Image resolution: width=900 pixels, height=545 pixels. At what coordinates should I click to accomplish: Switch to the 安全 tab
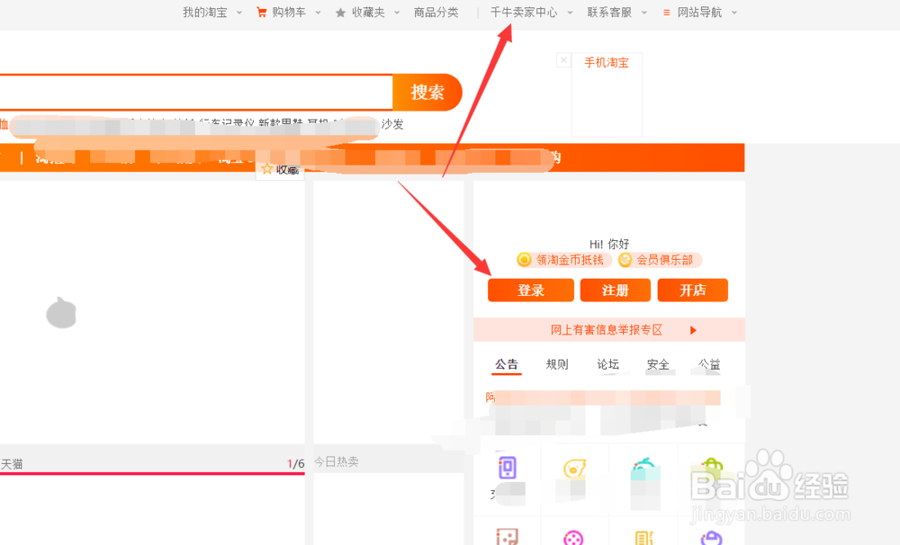658,364
